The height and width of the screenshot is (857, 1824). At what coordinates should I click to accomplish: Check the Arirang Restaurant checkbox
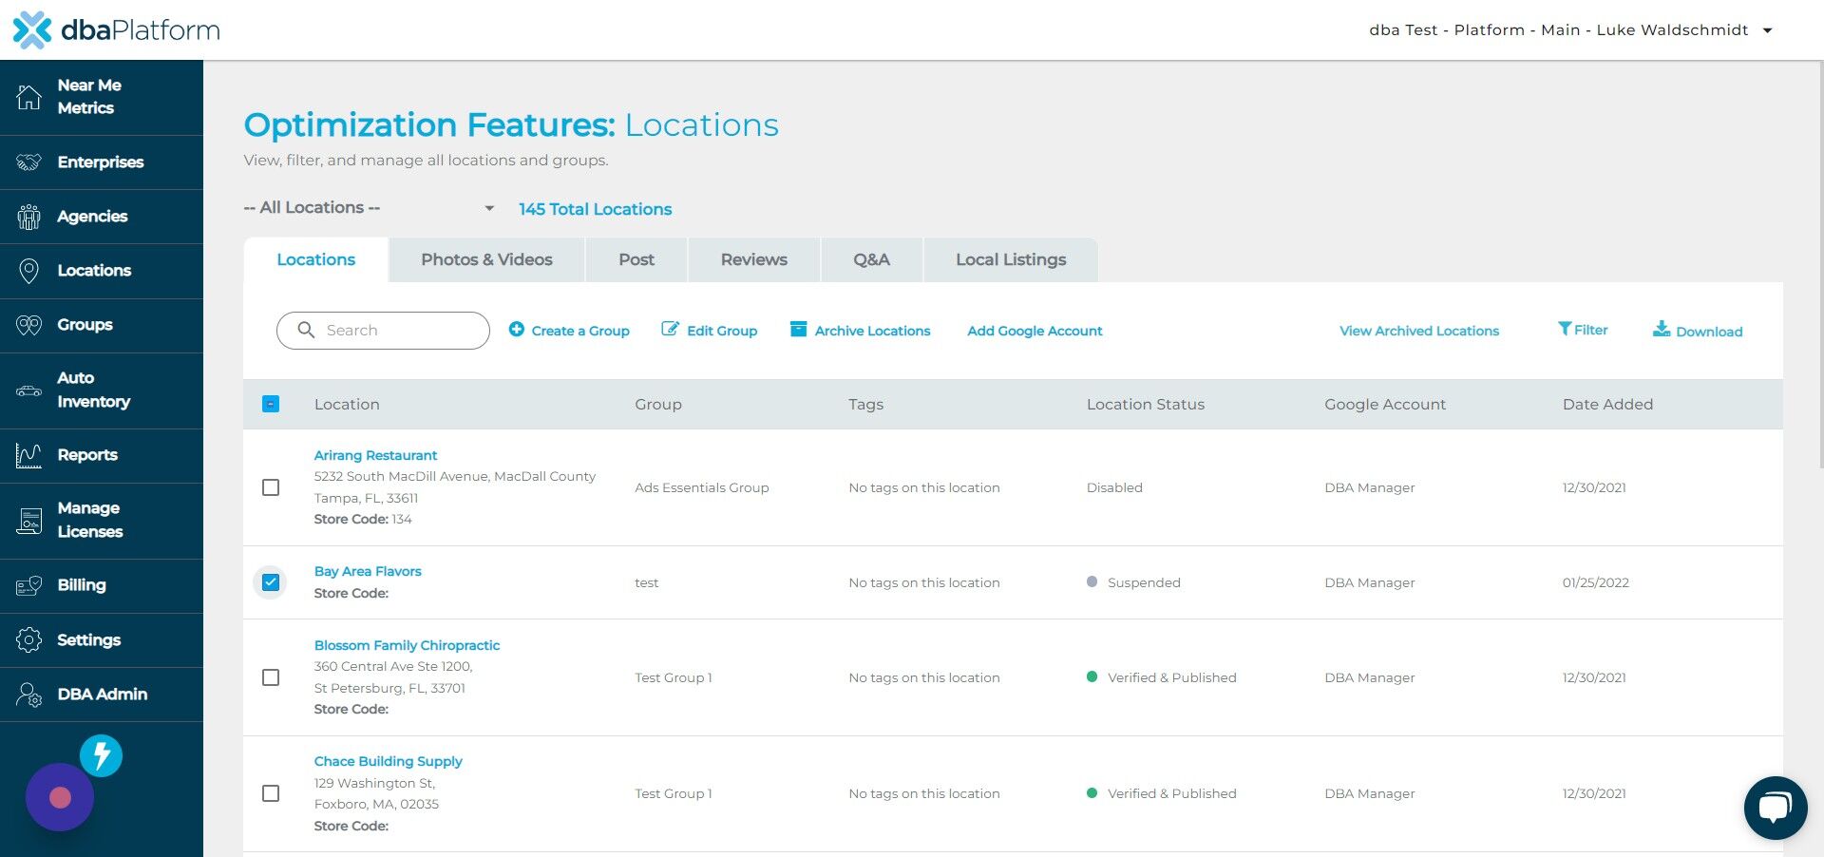(271, 487)
